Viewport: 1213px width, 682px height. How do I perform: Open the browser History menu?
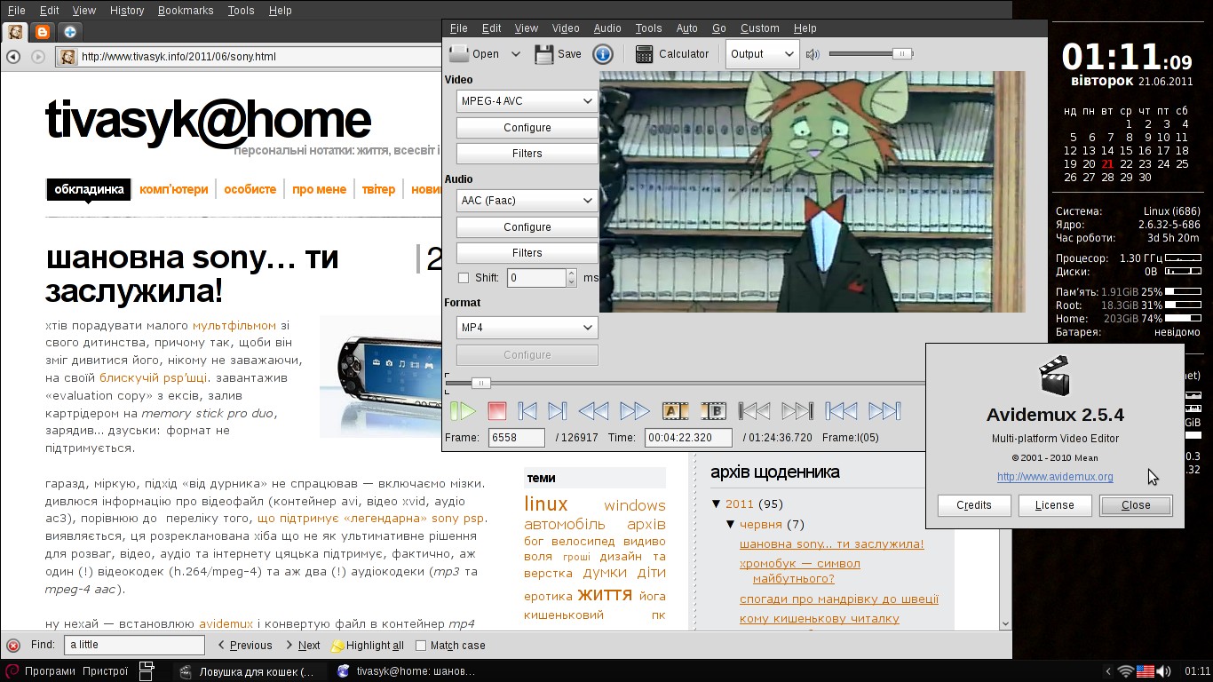(x=127, y=11)
